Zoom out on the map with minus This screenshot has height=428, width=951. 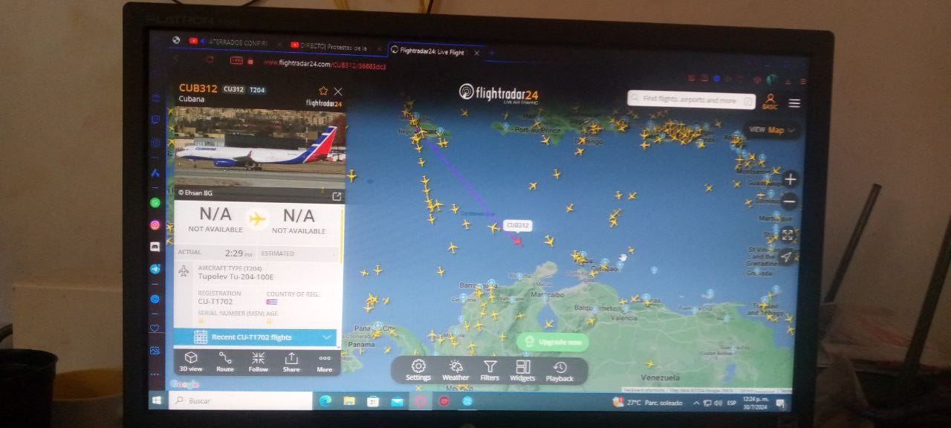[x=790, y=201]
